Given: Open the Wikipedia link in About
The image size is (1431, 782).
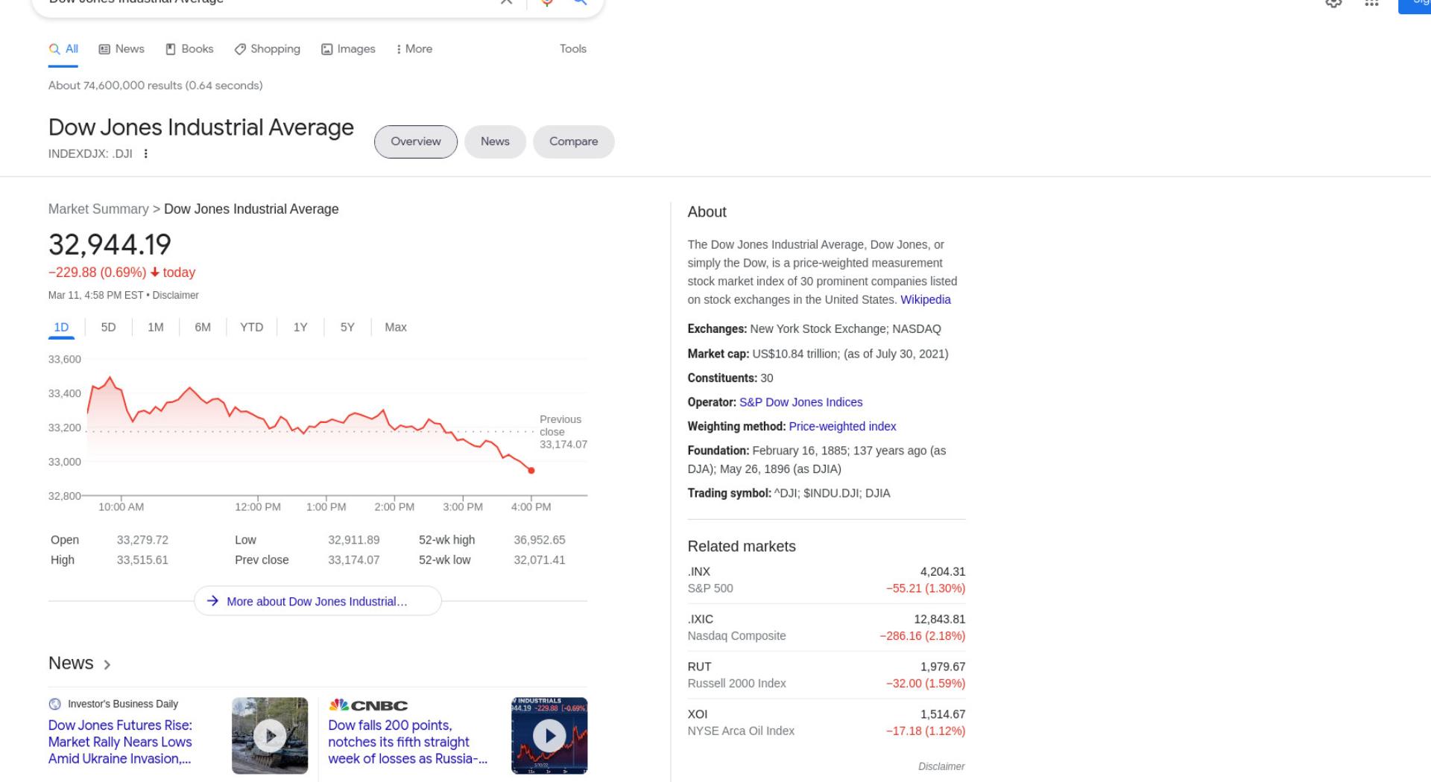Looking at the screenshot, I should click(x=926, y=299).
